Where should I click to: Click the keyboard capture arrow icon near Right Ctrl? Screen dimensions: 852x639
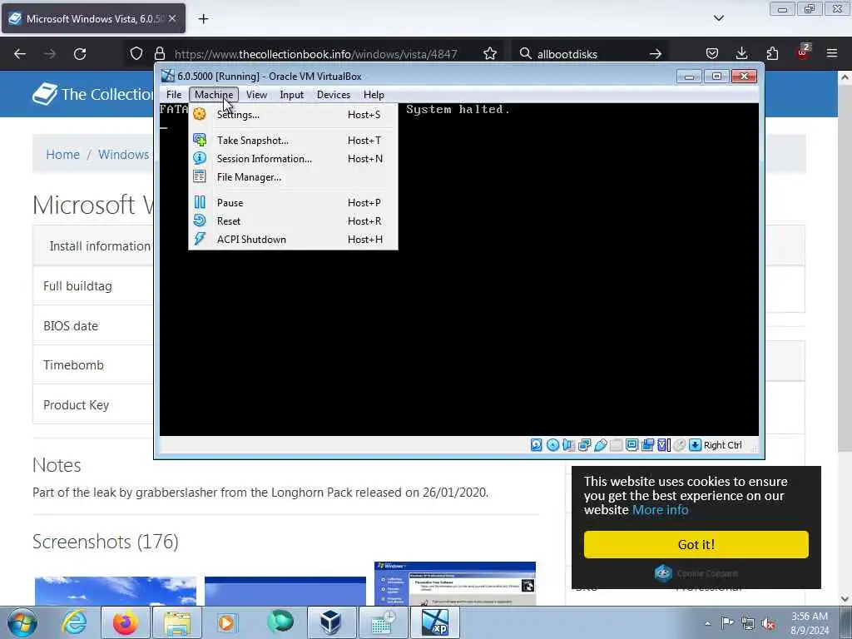click(695, 445)
